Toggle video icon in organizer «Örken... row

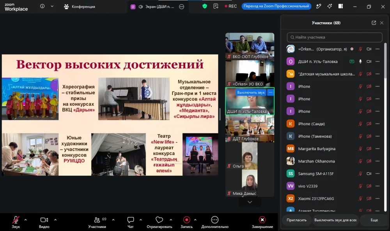point(369,49)
